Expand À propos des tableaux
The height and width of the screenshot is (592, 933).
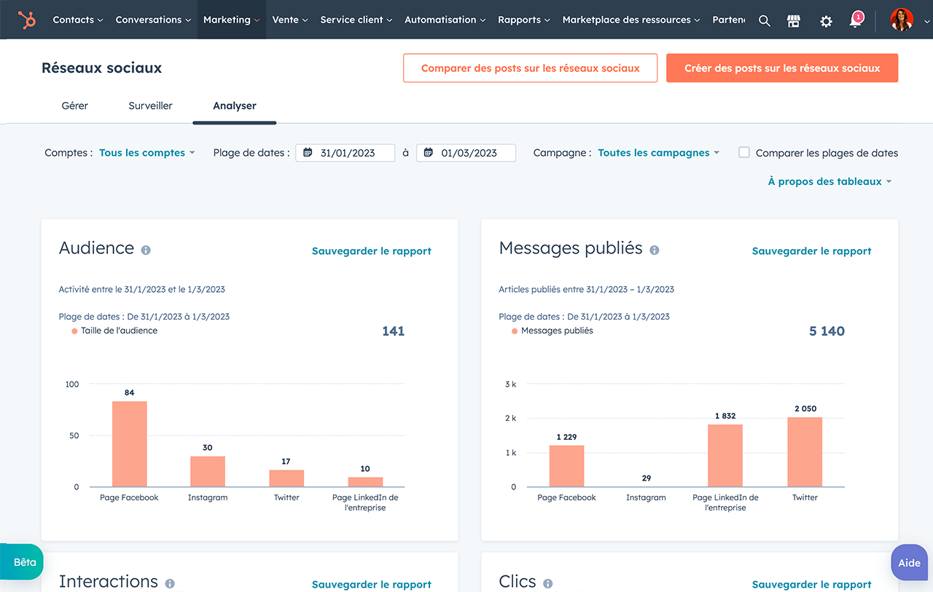pos(829,181)
